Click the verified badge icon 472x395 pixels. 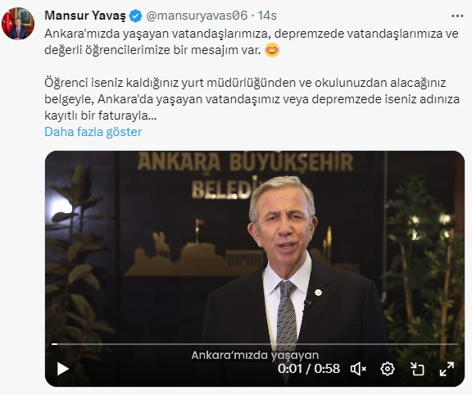pos(135,16)
